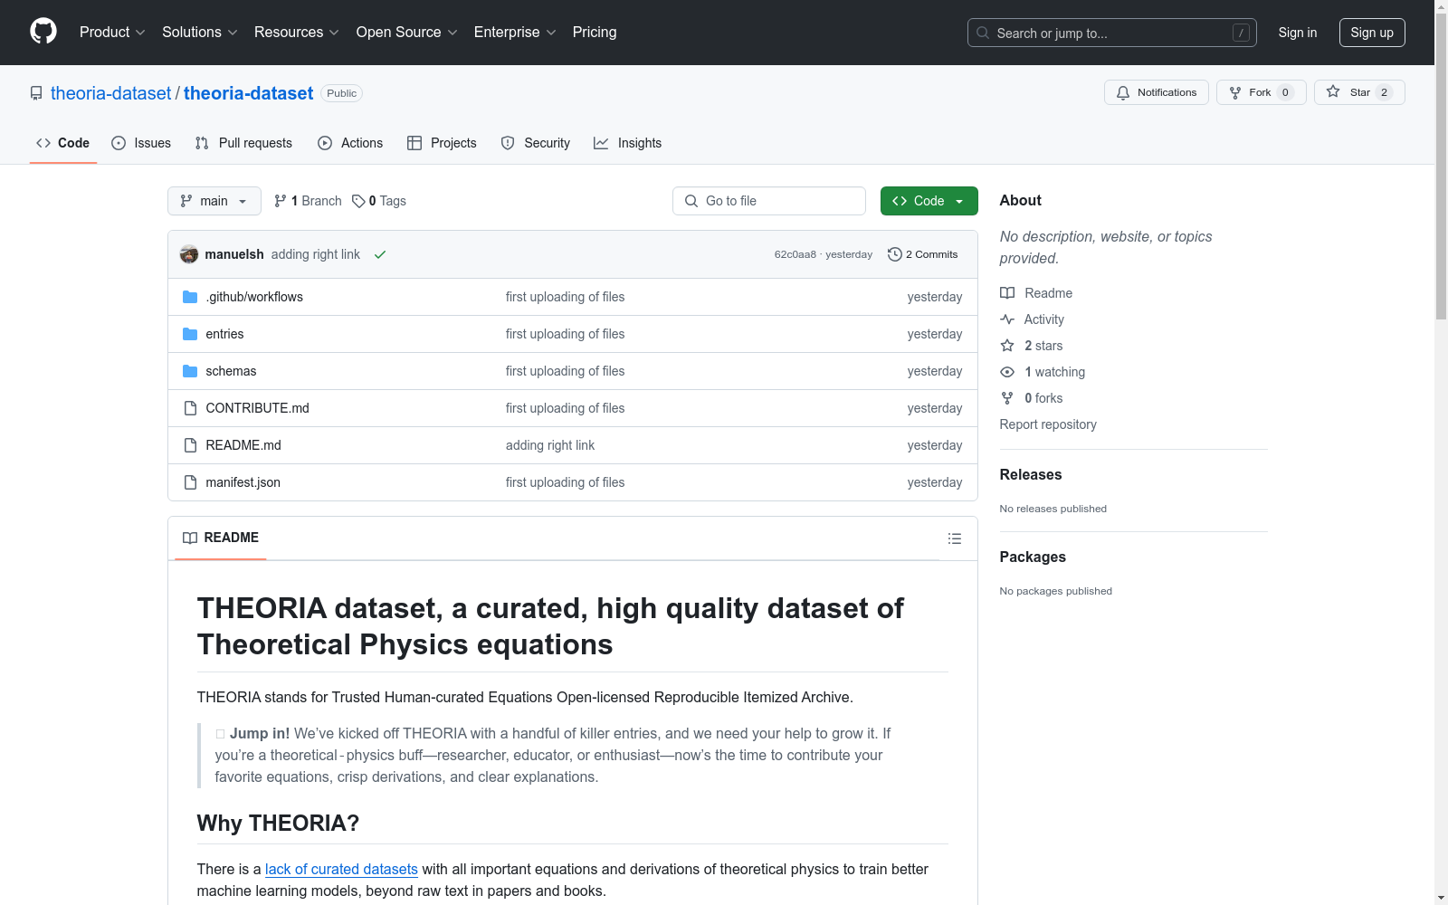Focus the Go to file input
This screenshot has height=905, width=1448.
point(769,201)
